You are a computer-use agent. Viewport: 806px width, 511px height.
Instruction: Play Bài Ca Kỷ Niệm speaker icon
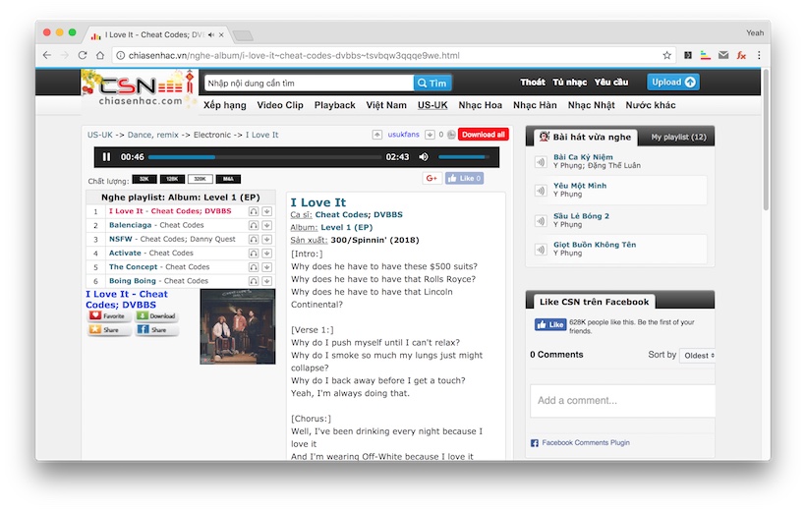[x=541, y=162]
